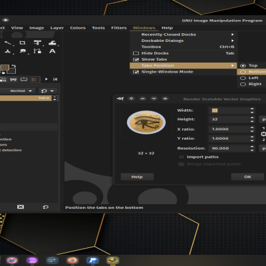Swap foreground and background colors arrow

click(x=13, y=66)
